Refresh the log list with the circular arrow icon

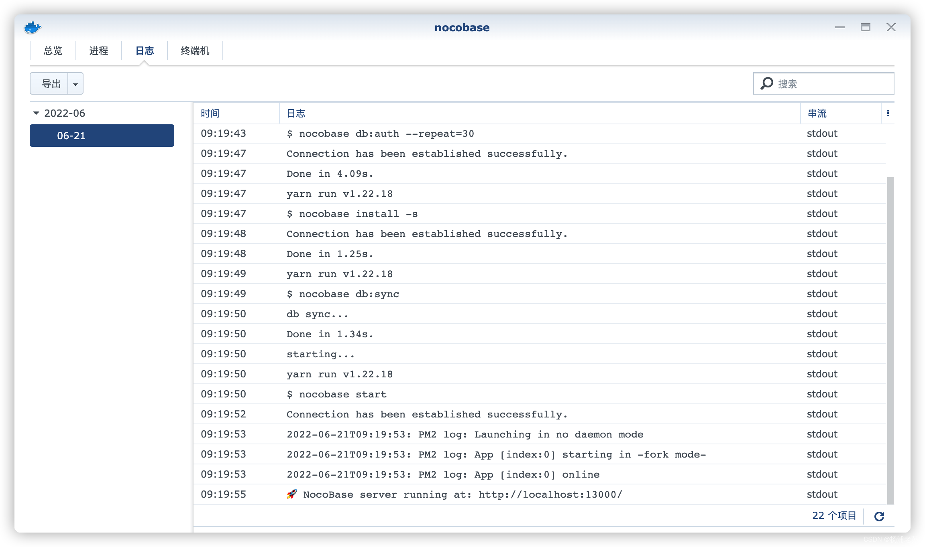(x=879, y=516)
